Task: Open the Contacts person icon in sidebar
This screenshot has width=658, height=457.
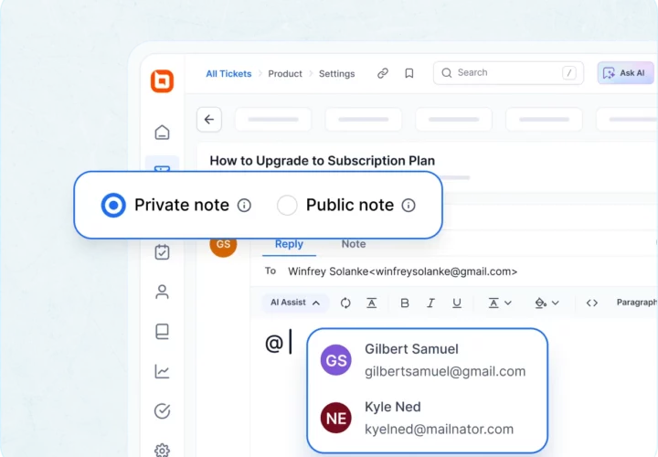Action: [162, 292]
